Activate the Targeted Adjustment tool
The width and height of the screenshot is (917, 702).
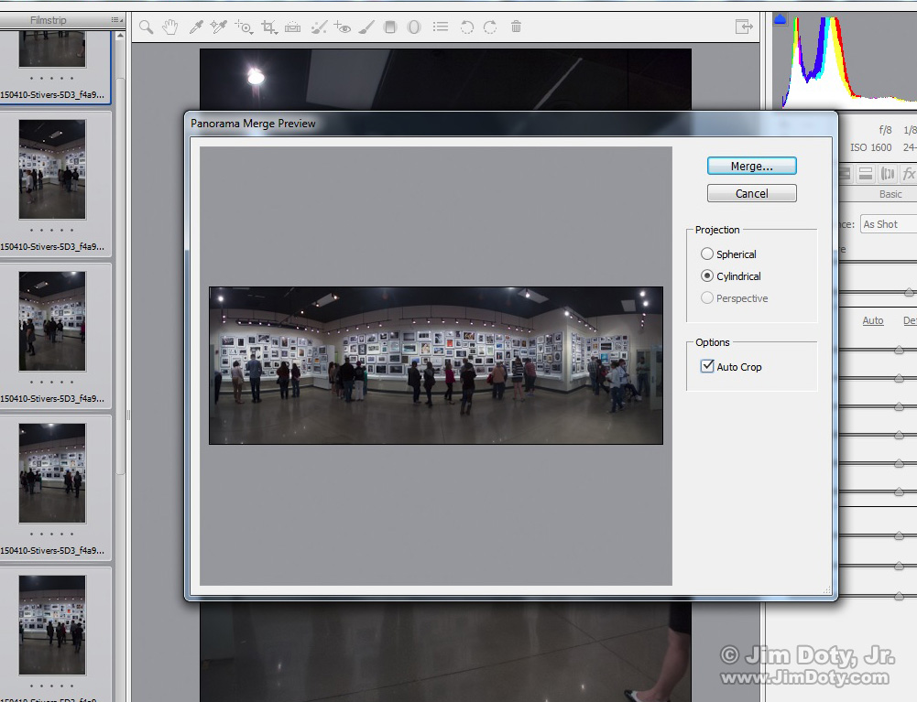(x=244, y=27)
